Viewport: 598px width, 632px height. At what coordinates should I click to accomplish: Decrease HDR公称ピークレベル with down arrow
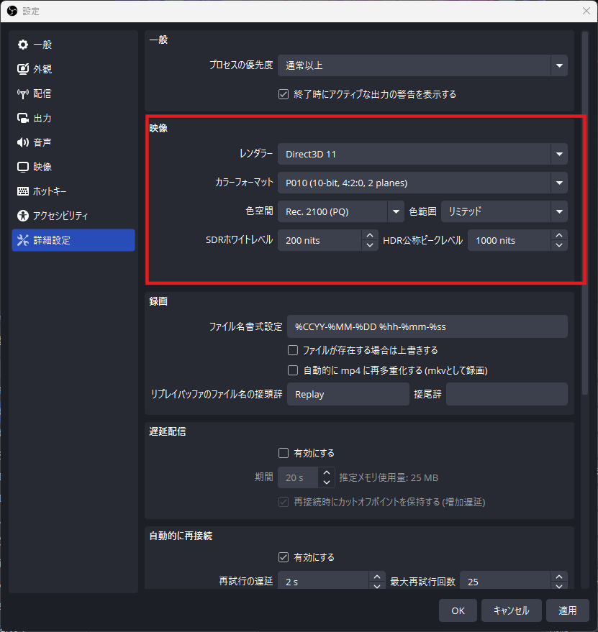(559, 245)
